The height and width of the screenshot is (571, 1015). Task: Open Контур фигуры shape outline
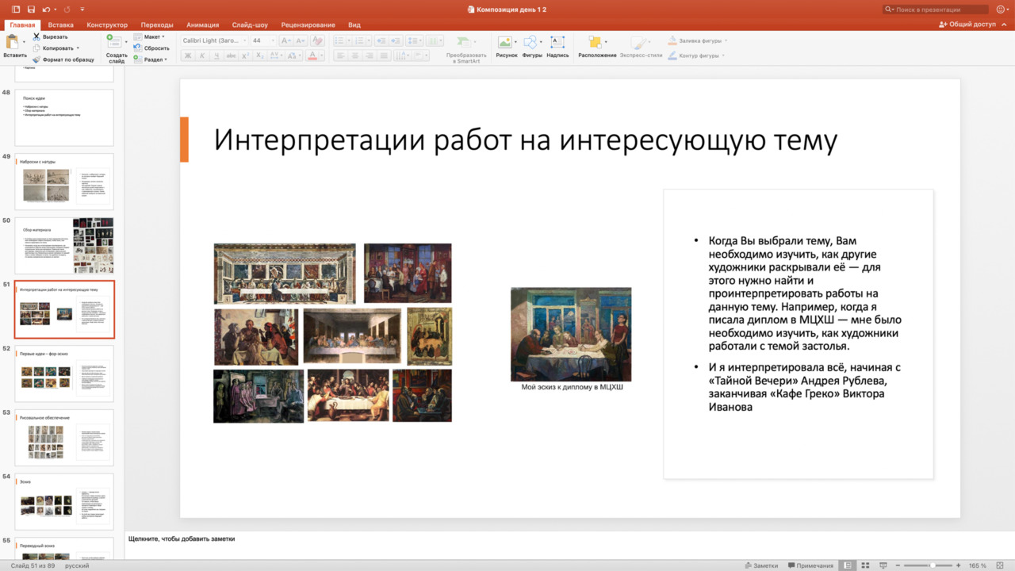[695, 56]
